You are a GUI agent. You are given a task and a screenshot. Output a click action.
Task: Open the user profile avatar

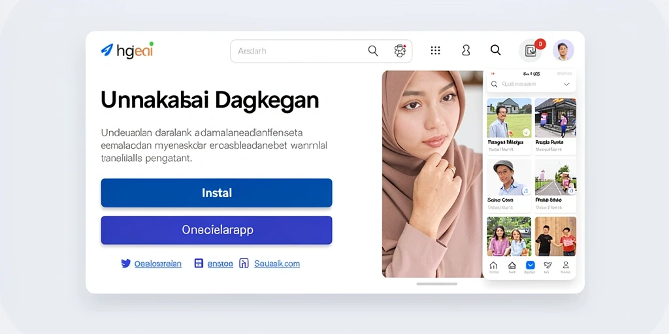(563, 50)
